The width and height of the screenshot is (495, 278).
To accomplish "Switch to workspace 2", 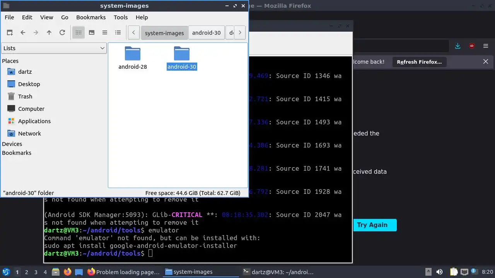I will coord(27,272).
